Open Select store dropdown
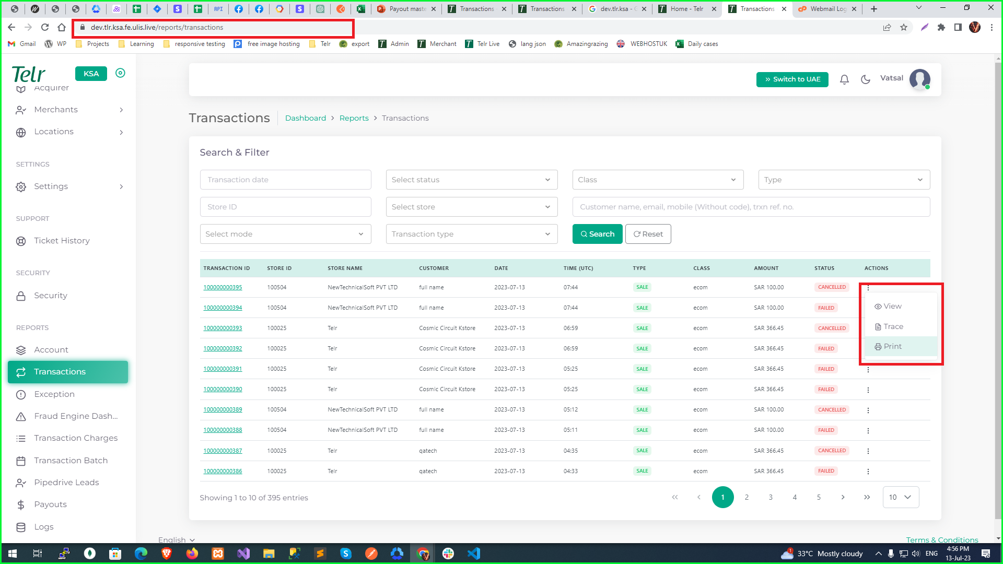The image size is (1003, 564). (471, 207)
